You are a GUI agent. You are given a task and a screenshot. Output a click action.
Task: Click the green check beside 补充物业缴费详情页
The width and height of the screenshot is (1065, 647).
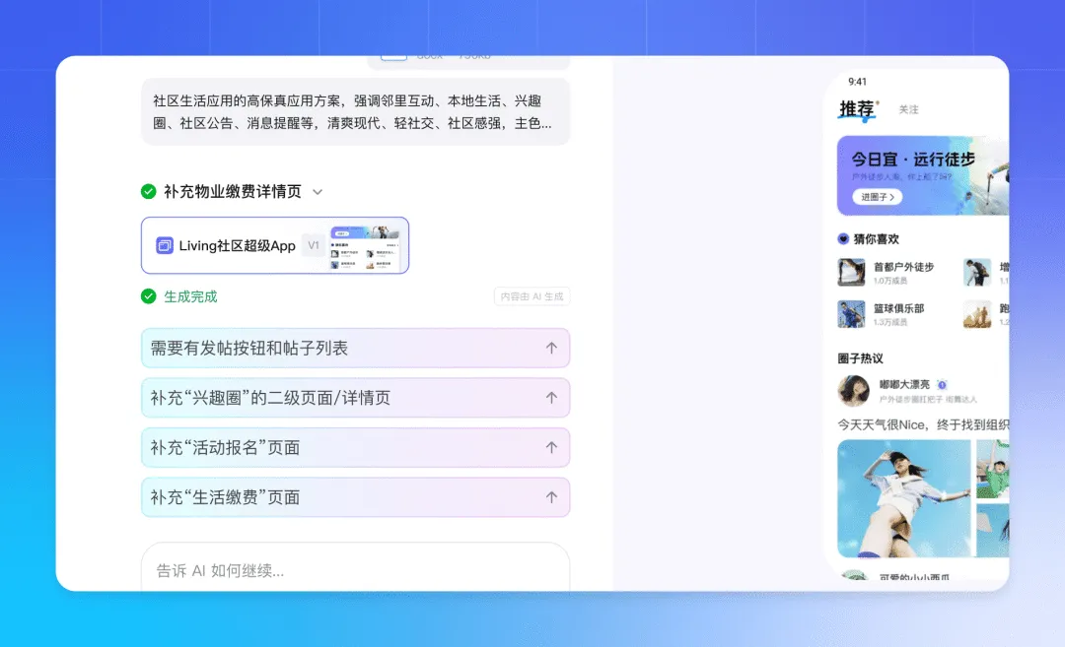pyautogui.click(x=148, y=192)
